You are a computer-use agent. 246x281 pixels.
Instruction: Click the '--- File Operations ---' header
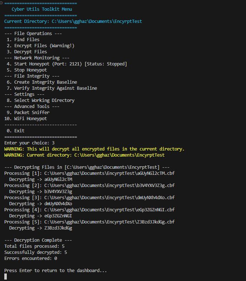(x=33, y=34)
